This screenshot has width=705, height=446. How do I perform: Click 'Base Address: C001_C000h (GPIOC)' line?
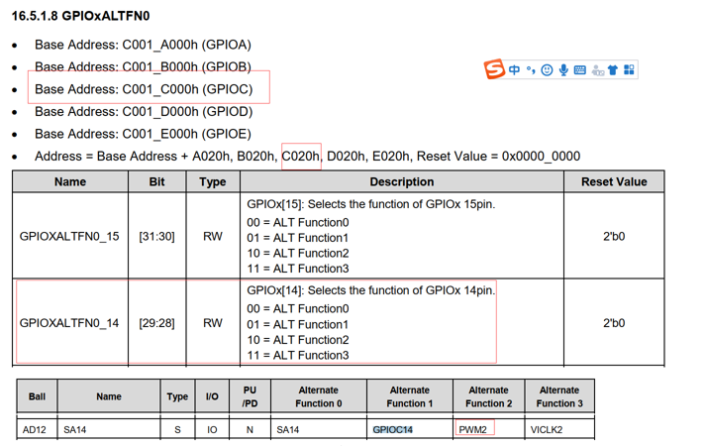point(144,89)
